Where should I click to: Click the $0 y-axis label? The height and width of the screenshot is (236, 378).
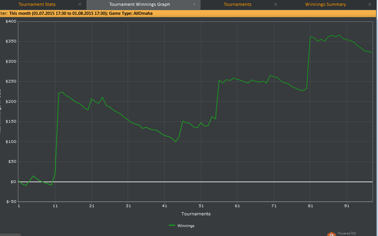click(13, 182)
